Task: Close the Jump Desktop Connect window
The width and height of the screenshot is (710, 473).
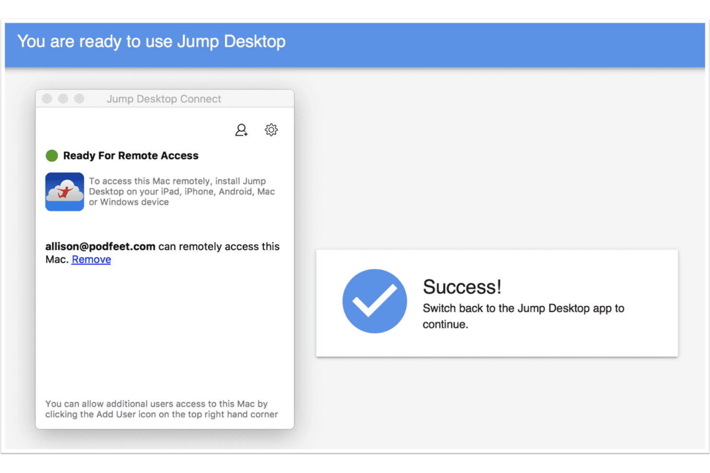Action: (x=47, y=98)
